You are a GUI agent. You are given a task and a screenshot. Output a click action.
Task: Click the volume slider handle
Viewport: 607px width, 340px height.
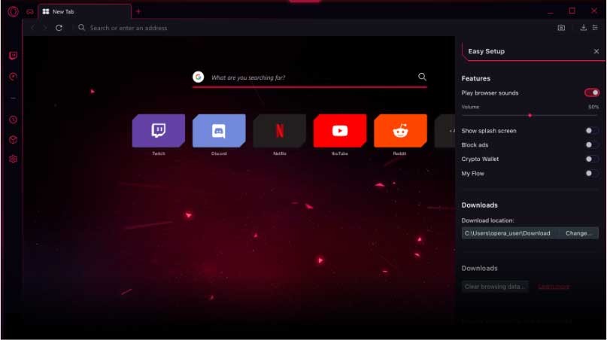click(x=530, y=115)
